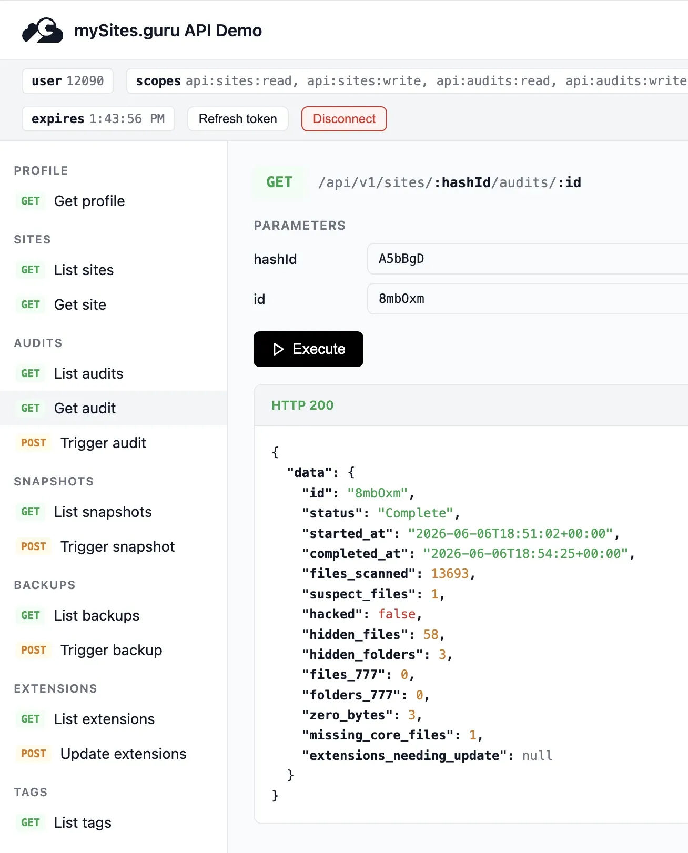Click the HTTP 200 response status

click(302, 405)
